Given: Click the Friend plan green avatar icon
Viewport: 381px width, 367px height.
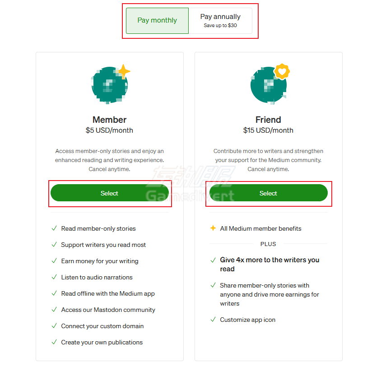Looking at the screenshot, I should (267, 86).
